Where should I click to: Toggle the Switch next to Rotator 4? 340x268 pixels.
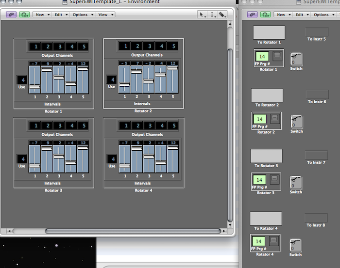[x=296, y=245]
